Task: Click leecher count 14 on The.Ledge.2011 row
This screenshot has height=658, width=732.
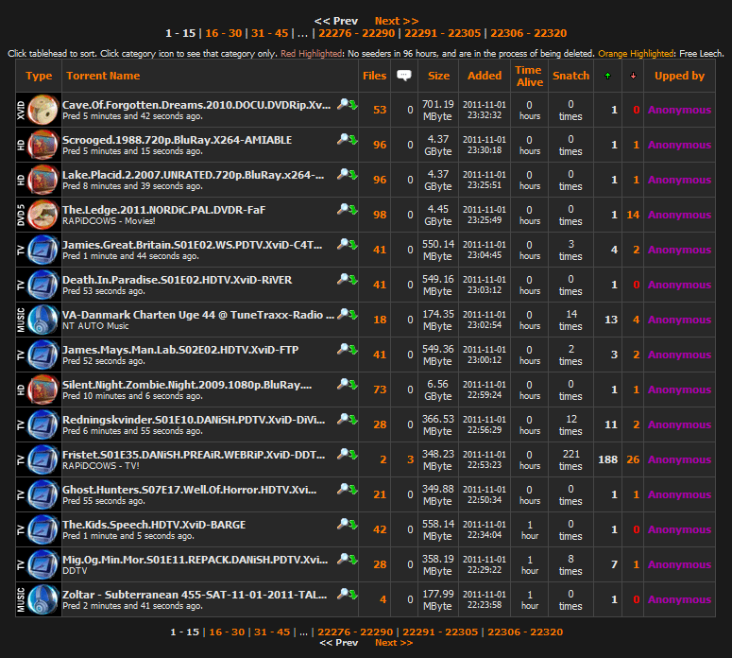Action: (633, 215)
